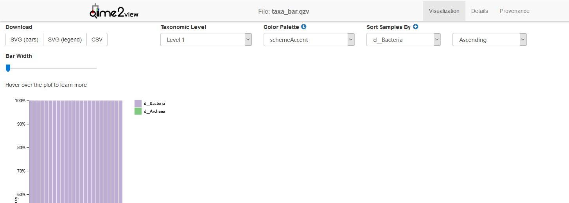Expand the Color Palette schemeAccent dropdown

(x=309, y=40)
